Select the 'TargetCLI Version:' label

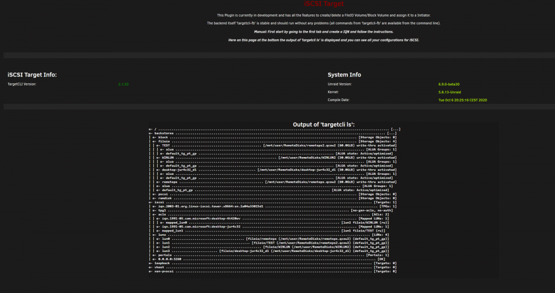[x=22, y=84]
